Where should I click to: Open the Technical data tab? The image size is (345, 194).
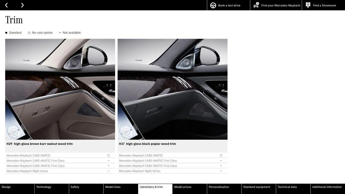pos(287,186)
